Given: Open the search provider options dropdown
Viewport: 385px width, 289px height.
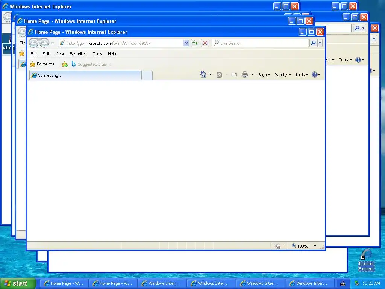Looking at the screenshot, I should click(x=320, y=43).
